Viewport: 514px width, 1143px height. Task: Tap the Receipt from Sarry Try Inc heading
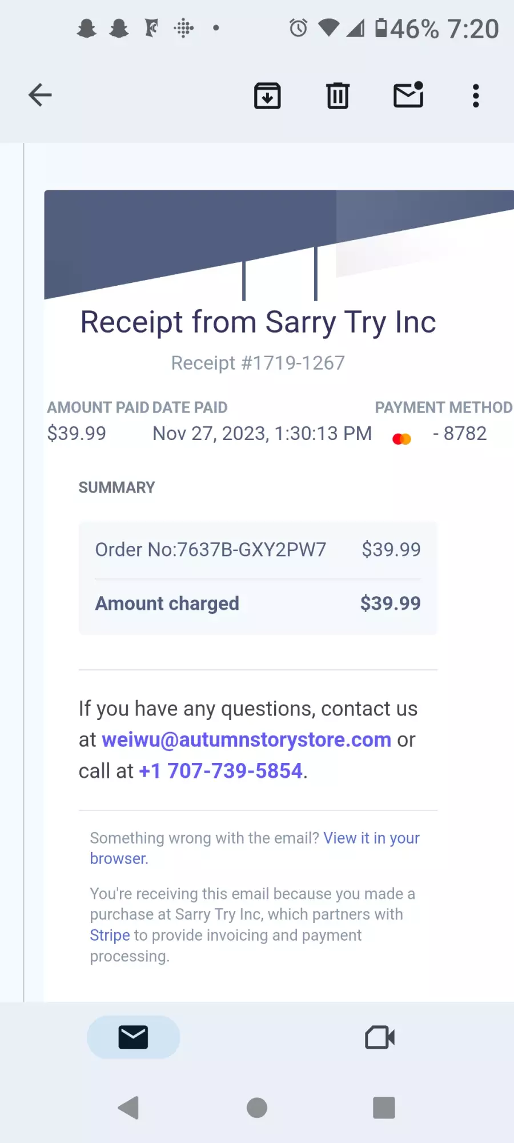pos(258,322)
